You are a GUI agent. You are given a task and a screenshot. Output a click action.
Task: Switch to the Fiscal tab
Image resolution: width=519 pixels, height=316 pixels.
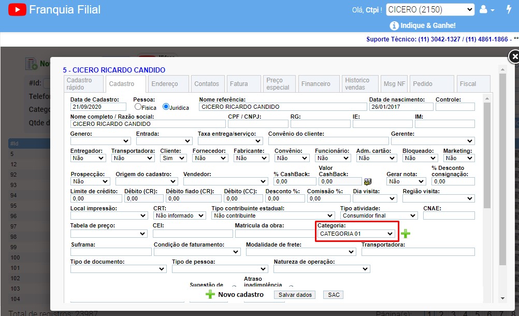point(473,84)
